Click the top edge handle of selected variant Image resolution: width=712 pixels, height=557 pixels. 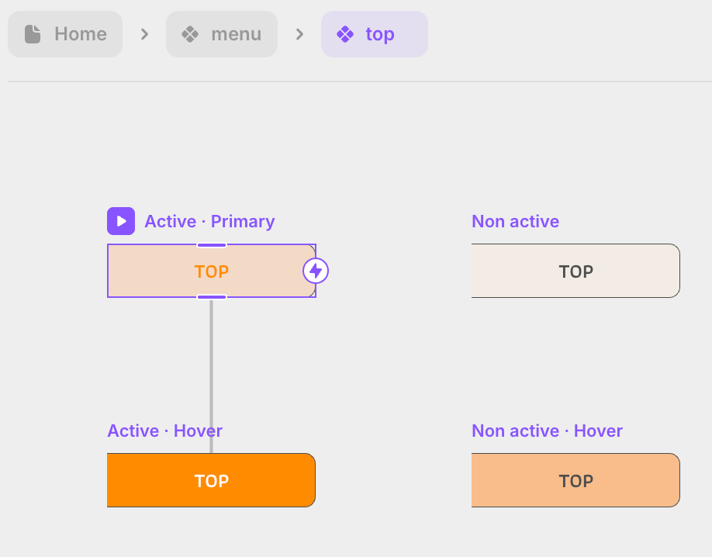[x=212, y=245]
